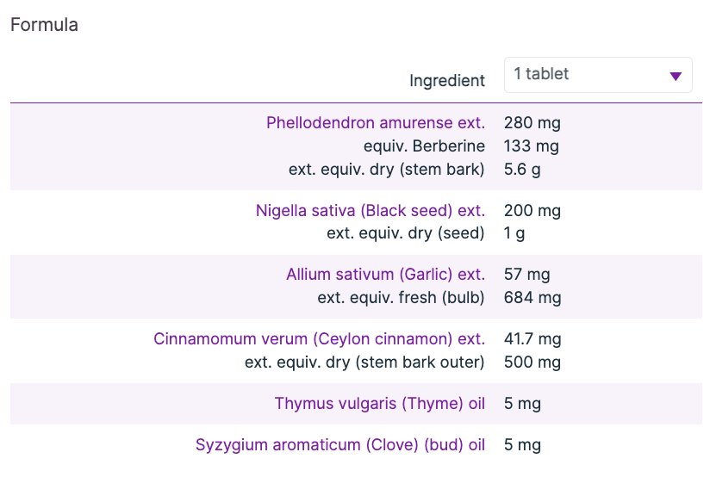The height and width of the screenshot is (477, 710).
Task: Click the 200 mg Nigella sativa amount
Action: coord(532,211)
